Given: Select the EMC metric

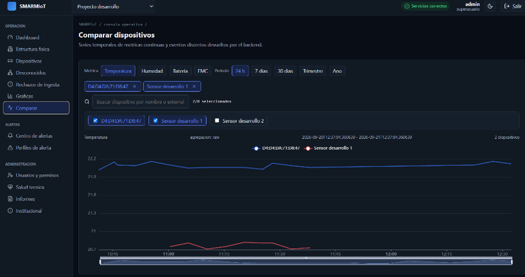Looking at the screenshot, I should pos(202,71).
